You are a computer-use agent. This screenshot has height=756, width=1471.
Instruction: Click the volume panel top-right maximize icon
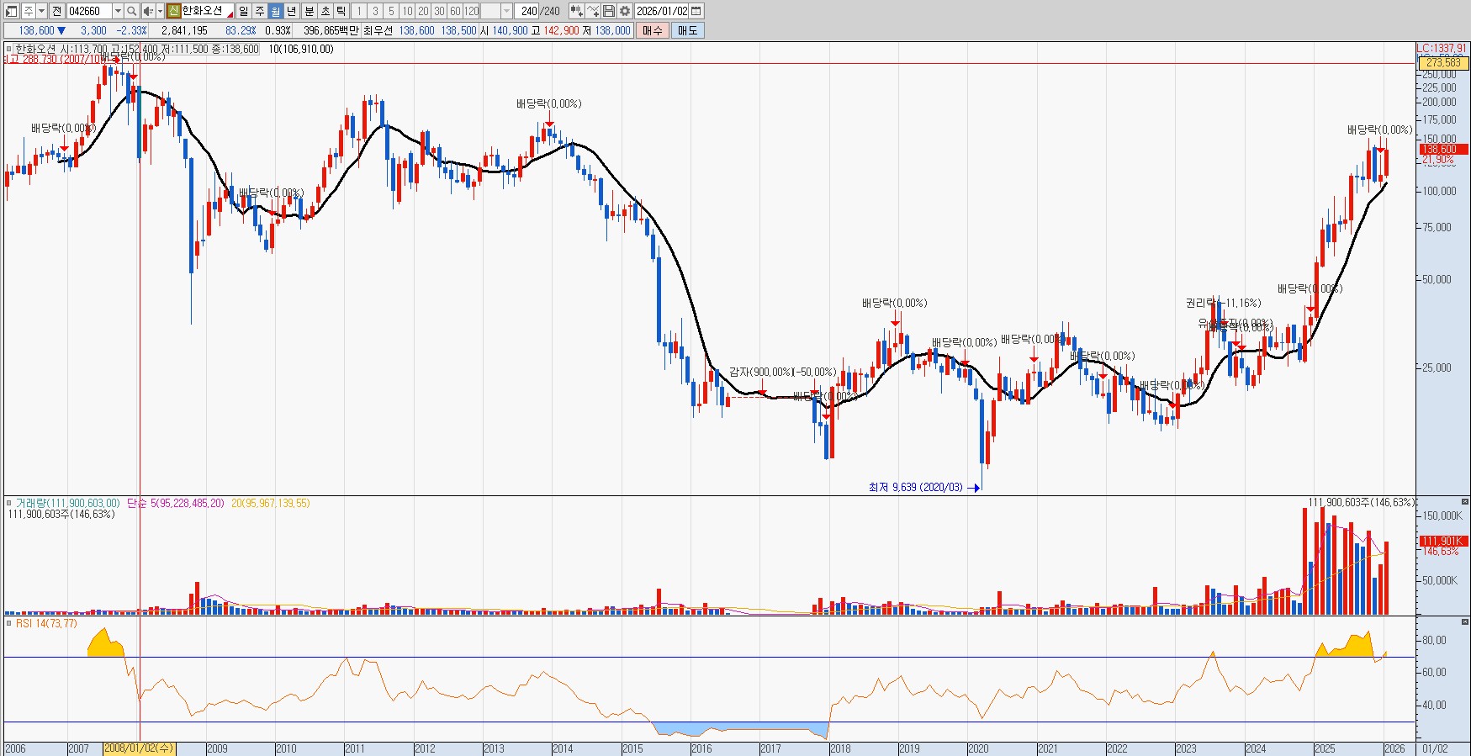click(x=1464, y=501)
